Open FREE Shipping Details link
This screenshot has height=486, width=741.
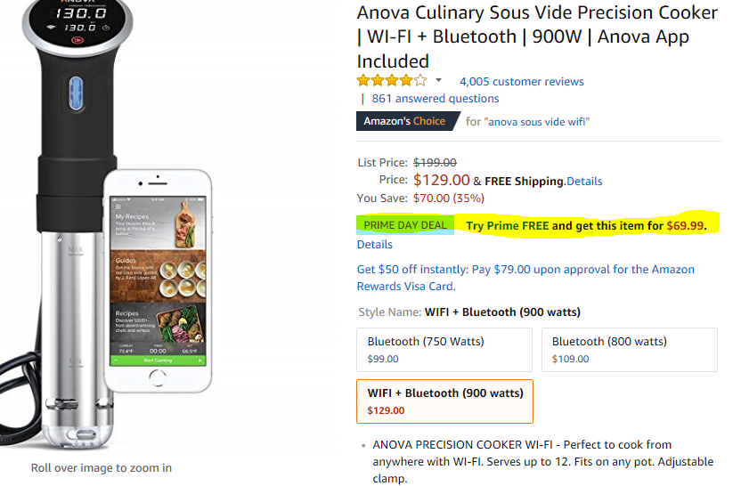pos(584,181)
